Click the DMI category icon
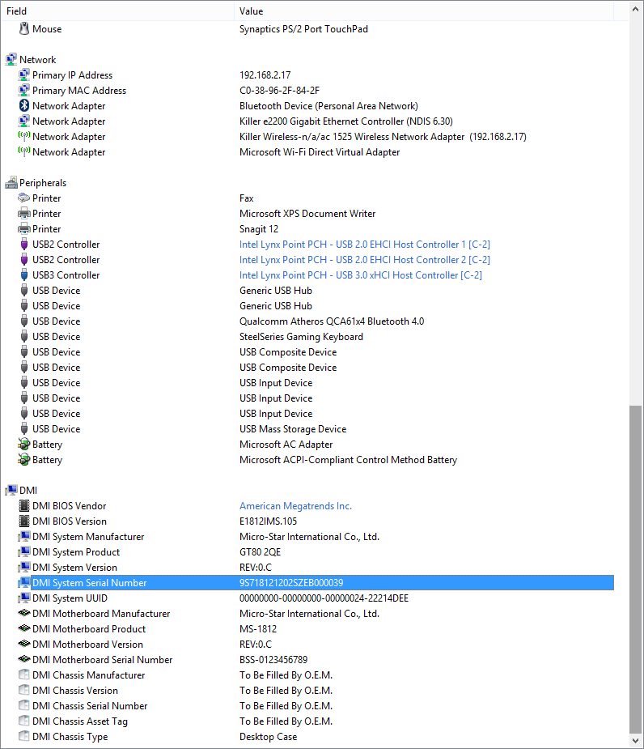Screen dimensions: 644x749 (x=11, y=490)
